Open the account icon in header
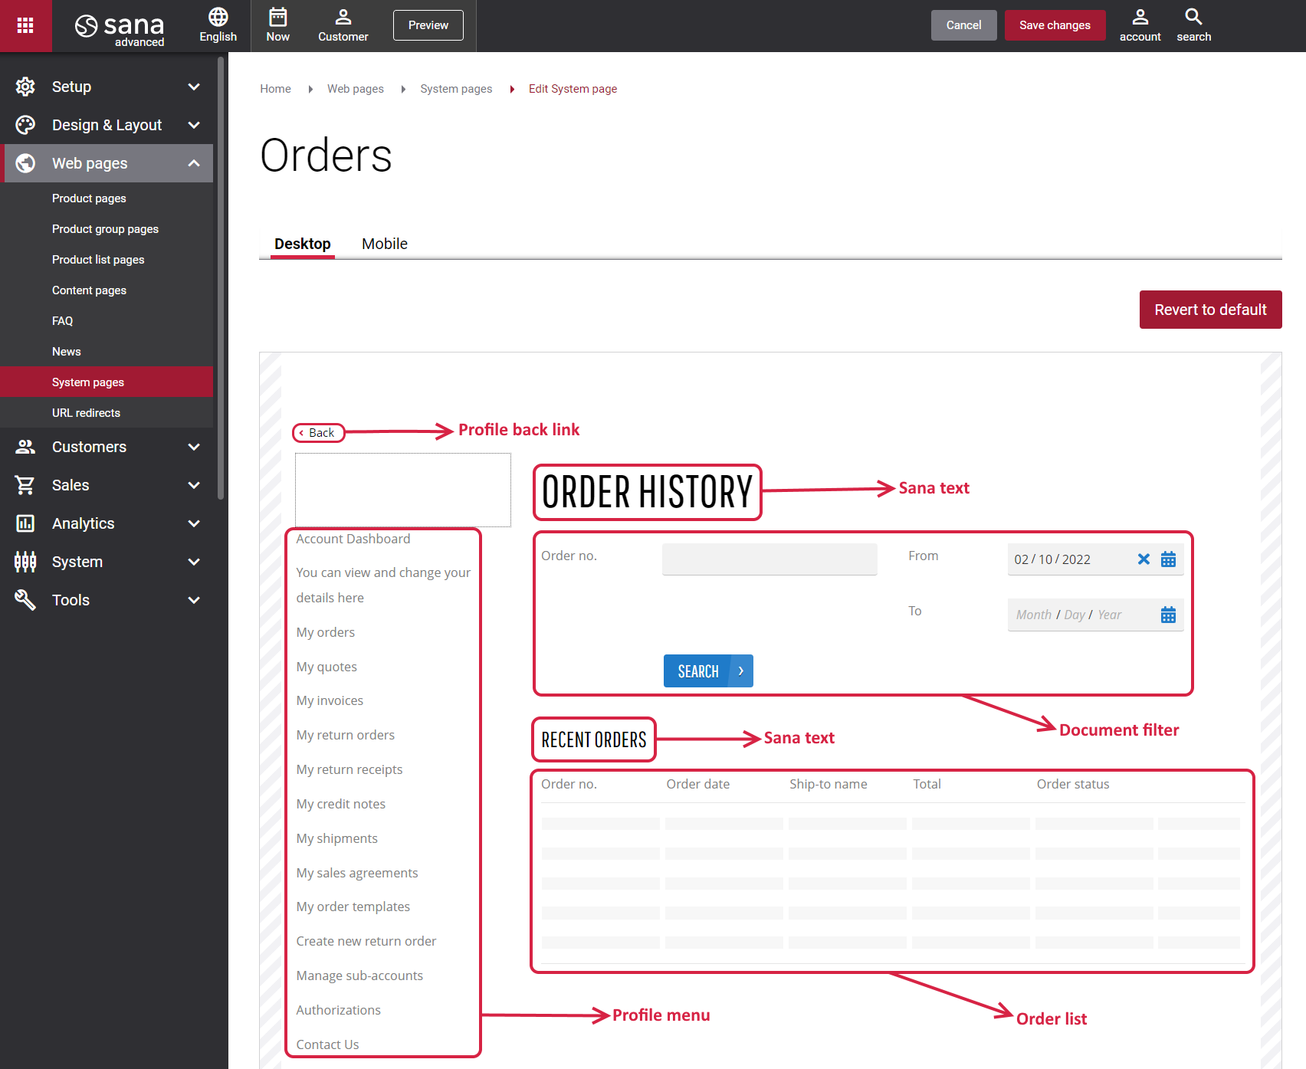Viewport: 1306px width, 1069px height. click(1140, 17)
